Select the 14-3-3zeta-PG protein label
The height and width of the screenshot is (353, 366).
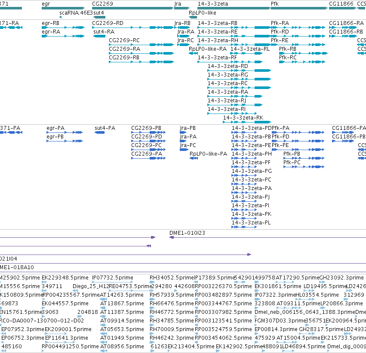point(252,171)
